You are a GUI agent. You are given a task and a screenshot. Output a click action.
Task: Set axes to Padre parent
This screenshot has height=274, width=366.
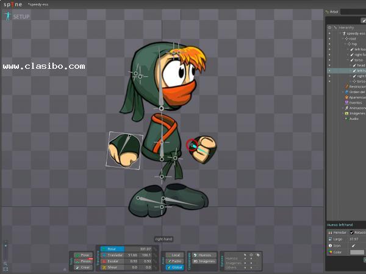[x=174, y=261]
